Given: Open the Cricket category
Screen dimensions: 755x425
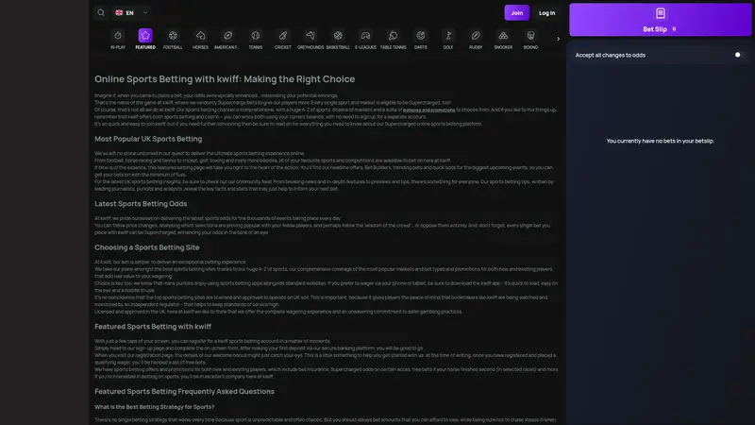Looking at the screenshot, I should click(282, 39).
